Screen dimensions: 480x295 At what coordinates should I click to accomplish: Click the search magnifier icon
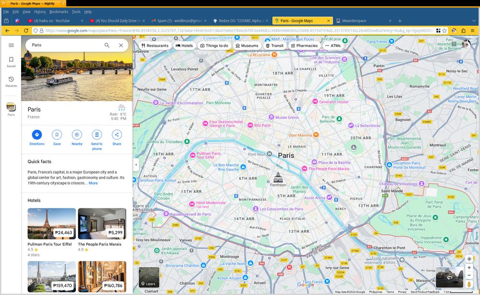point(107,45)
